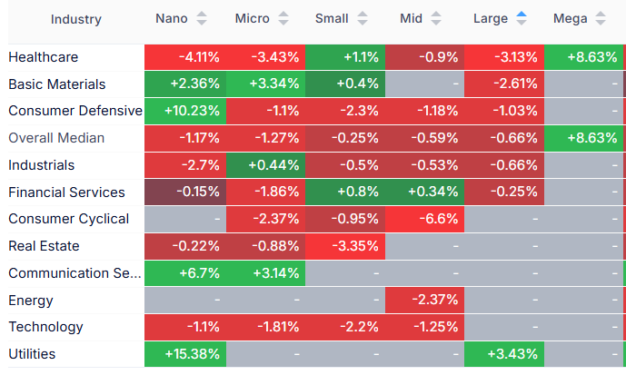Click the Consumer Cyclical Mid -6.6% cell
Image resolution: width=626 pixels, height=375 pixels.
pyautogui.click(x=424, y=219)
